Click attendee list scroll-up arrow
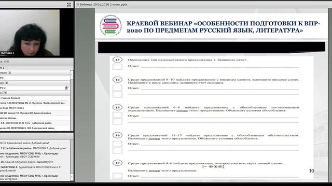Screen dimensions: 332x186 coord(72,74)
